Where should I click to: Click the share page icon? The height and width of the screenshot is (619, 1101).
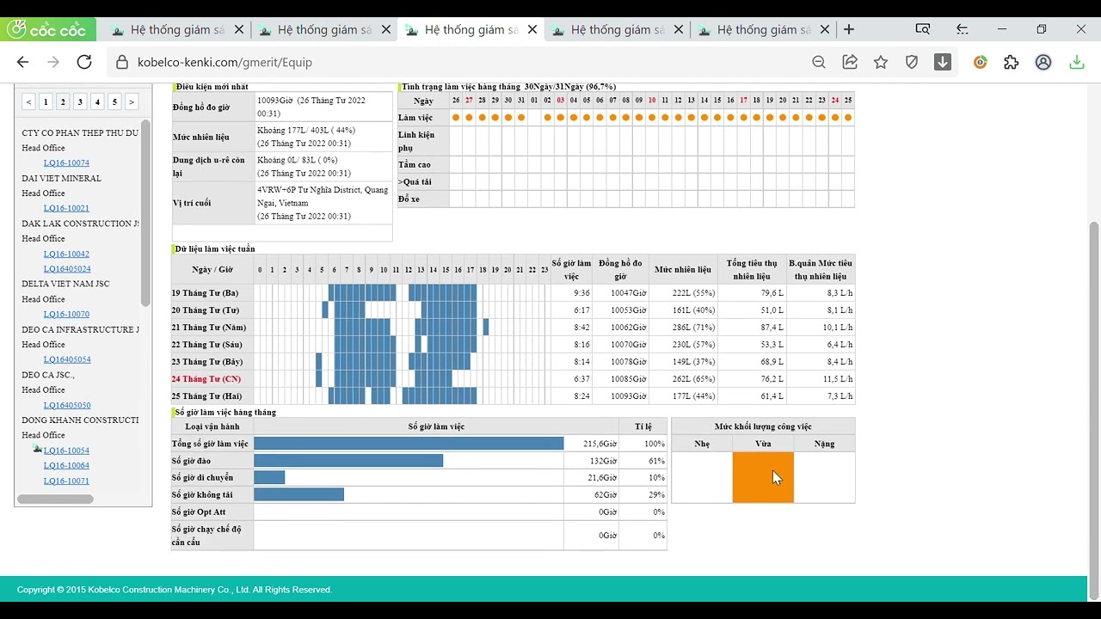[850, 62]
